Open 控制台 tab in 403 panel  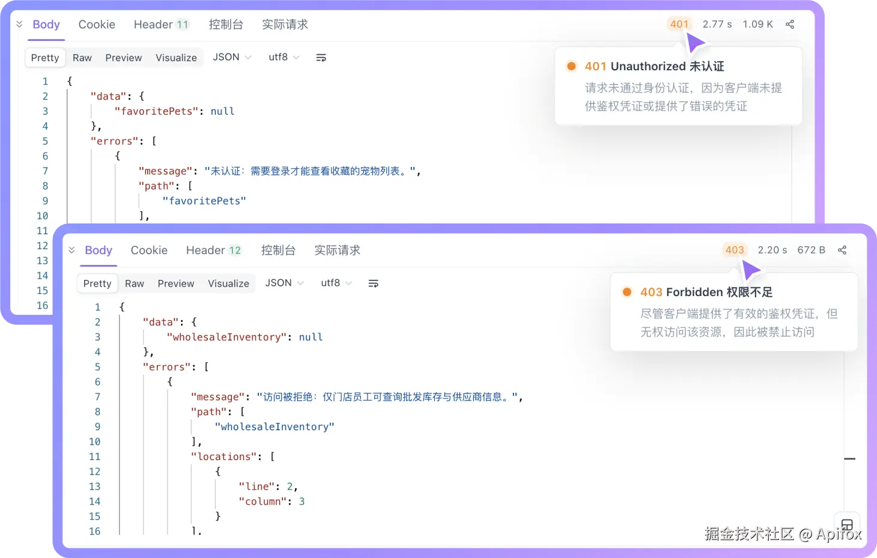(x=278, y=250)
